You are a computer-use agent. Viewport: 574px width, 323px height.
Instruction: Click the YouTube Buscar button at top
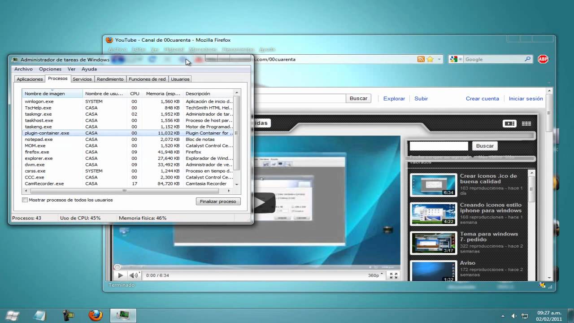pyautogui.click(x=358, y=98)
